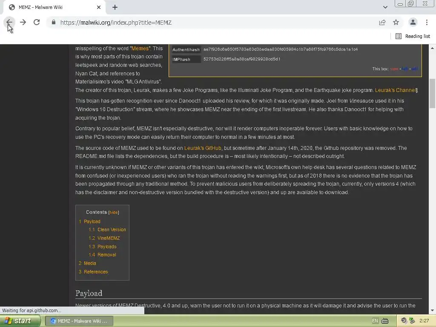Go back with the browser back arrow

pyautogui.click(x=9, y=22)
